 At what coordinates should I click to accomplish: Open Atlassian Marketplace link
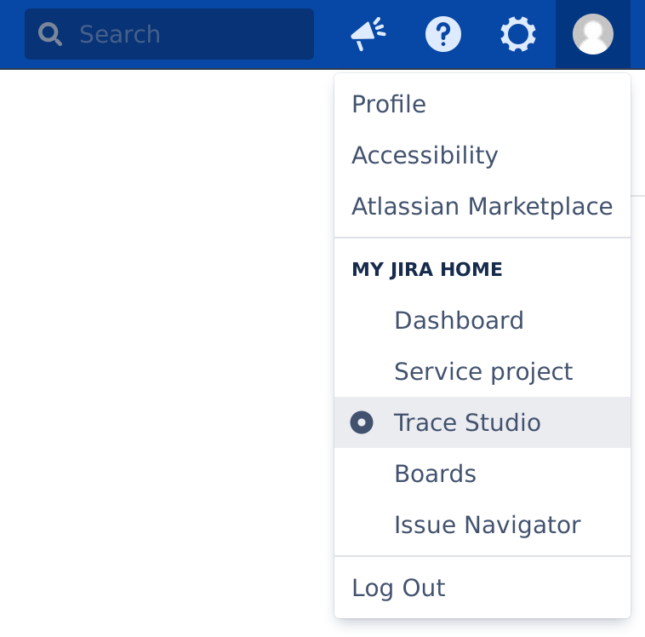click(x=482, y=206)
